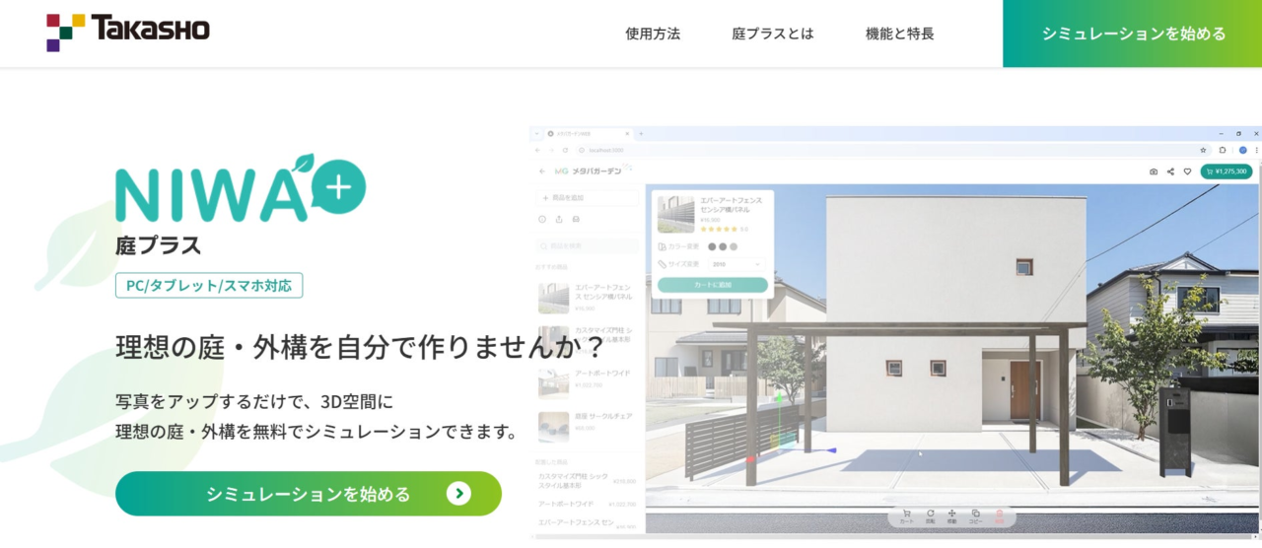Click the ¥1,275,300 cart total button
The width and height of the screenshot is (1262, 548).
(x=1226, y=171)
